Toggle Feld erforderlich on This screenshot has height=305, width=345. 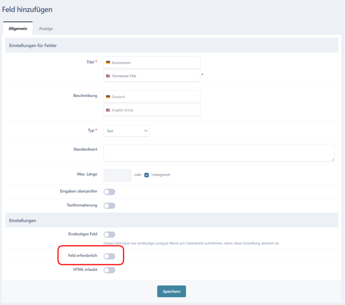coord(109,256)
